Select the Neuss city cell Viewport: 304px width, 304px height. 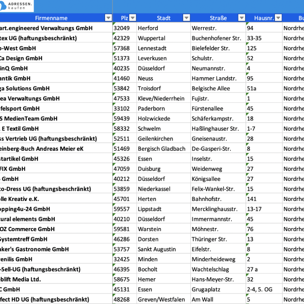coord(163,78)
